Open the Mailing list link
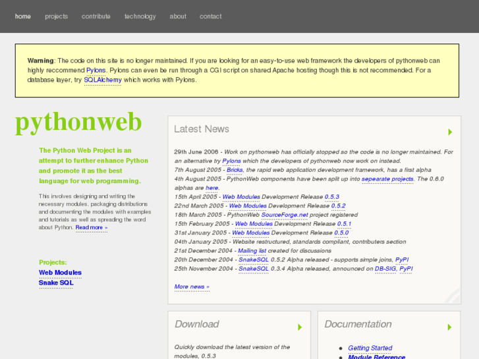 point(252,251)
